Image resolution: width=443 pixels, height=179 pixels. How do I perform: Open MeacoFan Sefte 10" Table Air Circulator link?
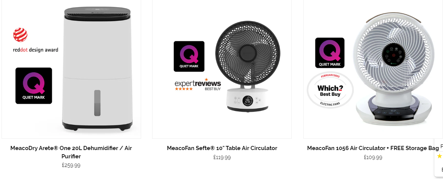222,148
